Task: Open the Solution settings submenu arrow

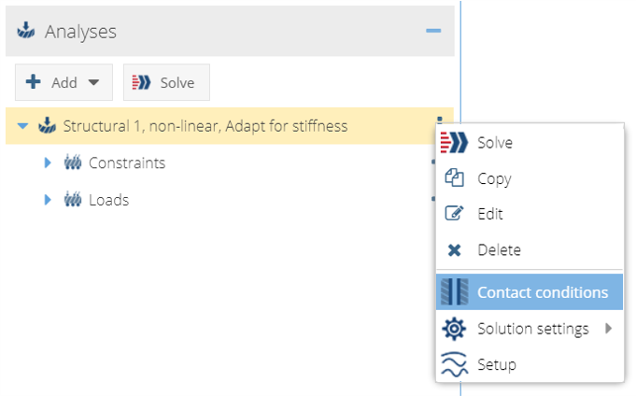Action: [609, 329]
